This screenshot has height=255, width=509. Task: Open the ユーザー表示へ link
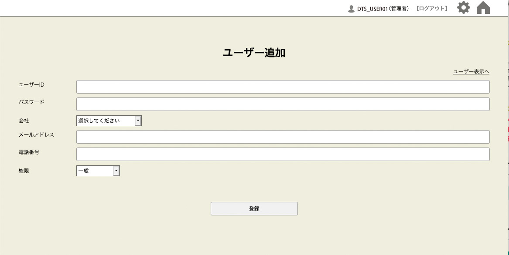[471, 72]
